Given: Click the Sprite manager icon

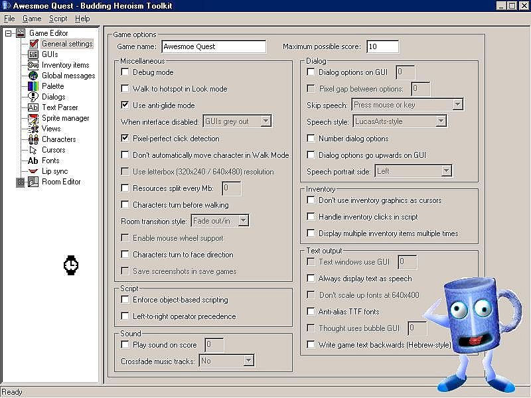Looking at the screenshot, I should tap(33, 118).
